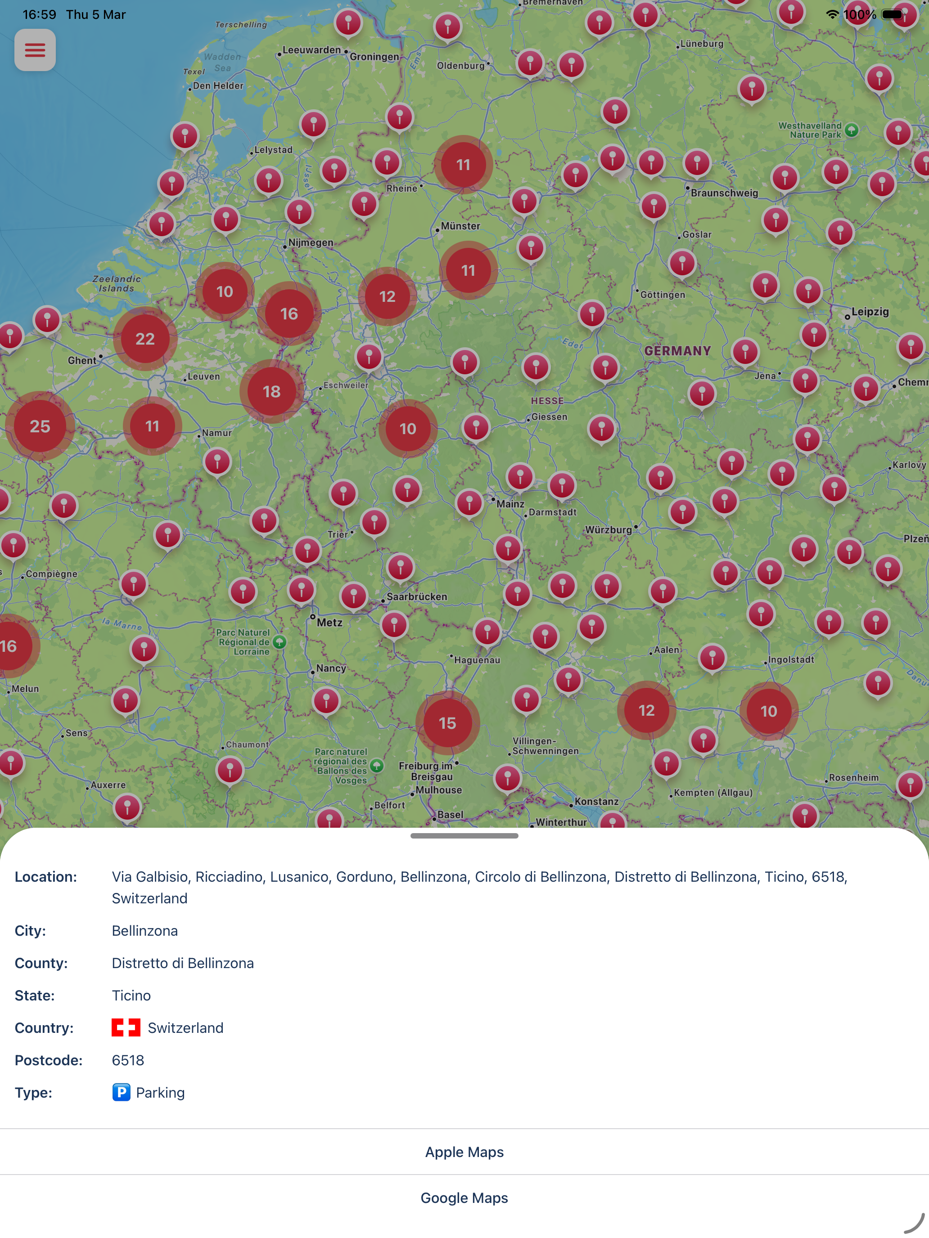
Task: Select the pin directly above Groningen
Action: (348, 23)
